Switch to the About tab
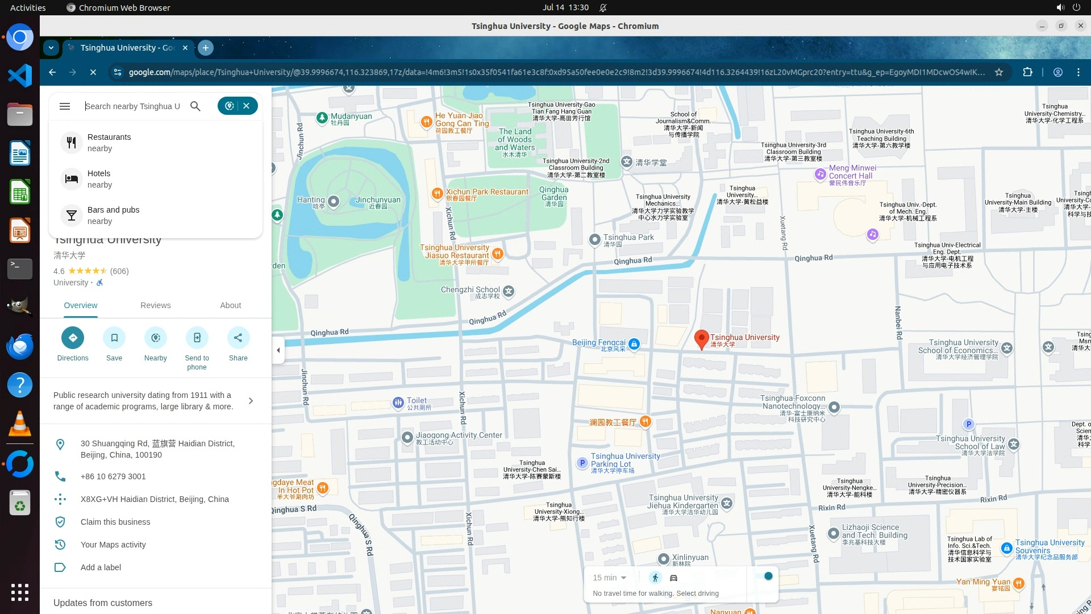The height and width of the screenshot is (614, 1091). pos(230,305)
